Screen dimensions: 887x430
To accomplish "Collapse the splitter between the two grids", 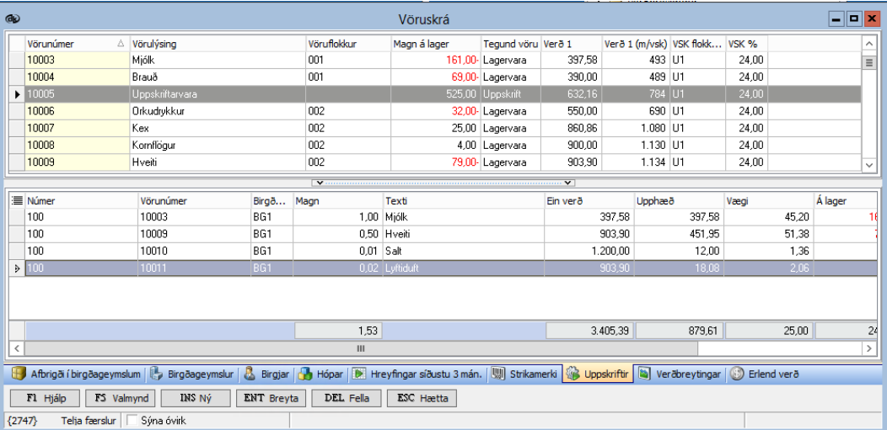I will (443, 182).
